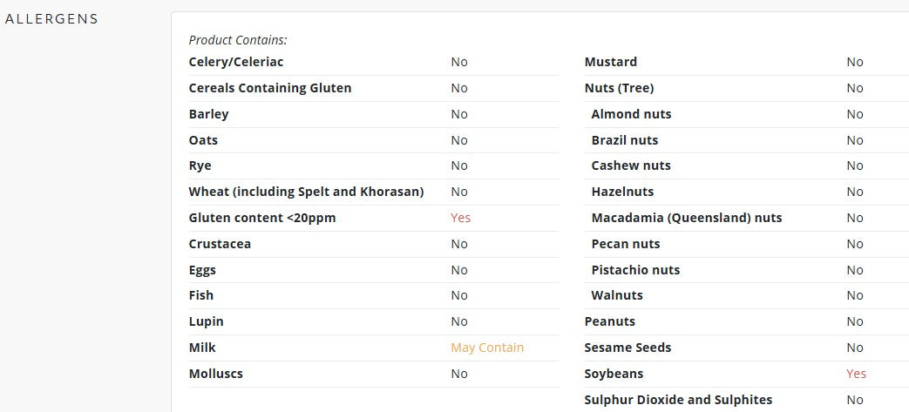Click the 'Pistachio nuts' label
The width and height of the screenshot is (909, 412).
pos(635,270)
